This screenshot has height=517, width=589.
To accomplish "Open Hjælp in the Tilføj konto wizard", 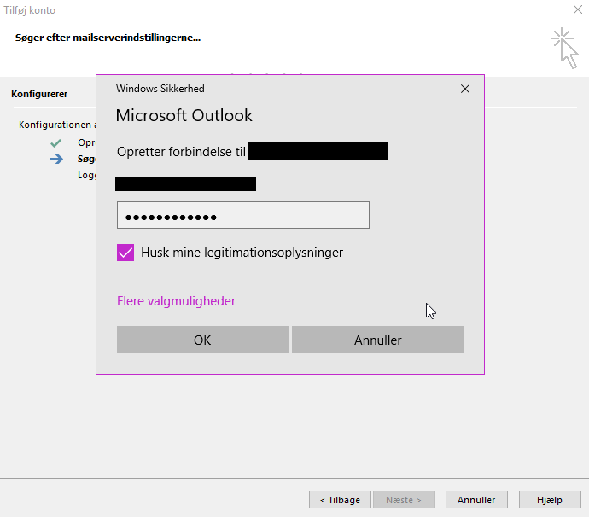I will point(550,500).
